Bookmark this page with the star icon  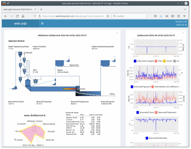[108, 16]
